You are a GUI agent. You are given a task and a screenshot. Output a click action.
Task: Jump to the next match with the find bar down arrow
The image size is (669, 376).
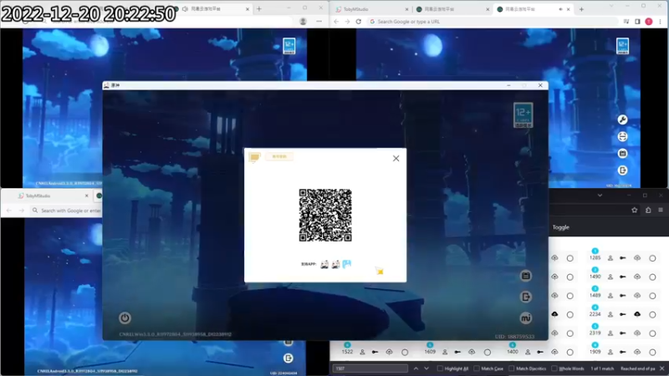point(426,368)
